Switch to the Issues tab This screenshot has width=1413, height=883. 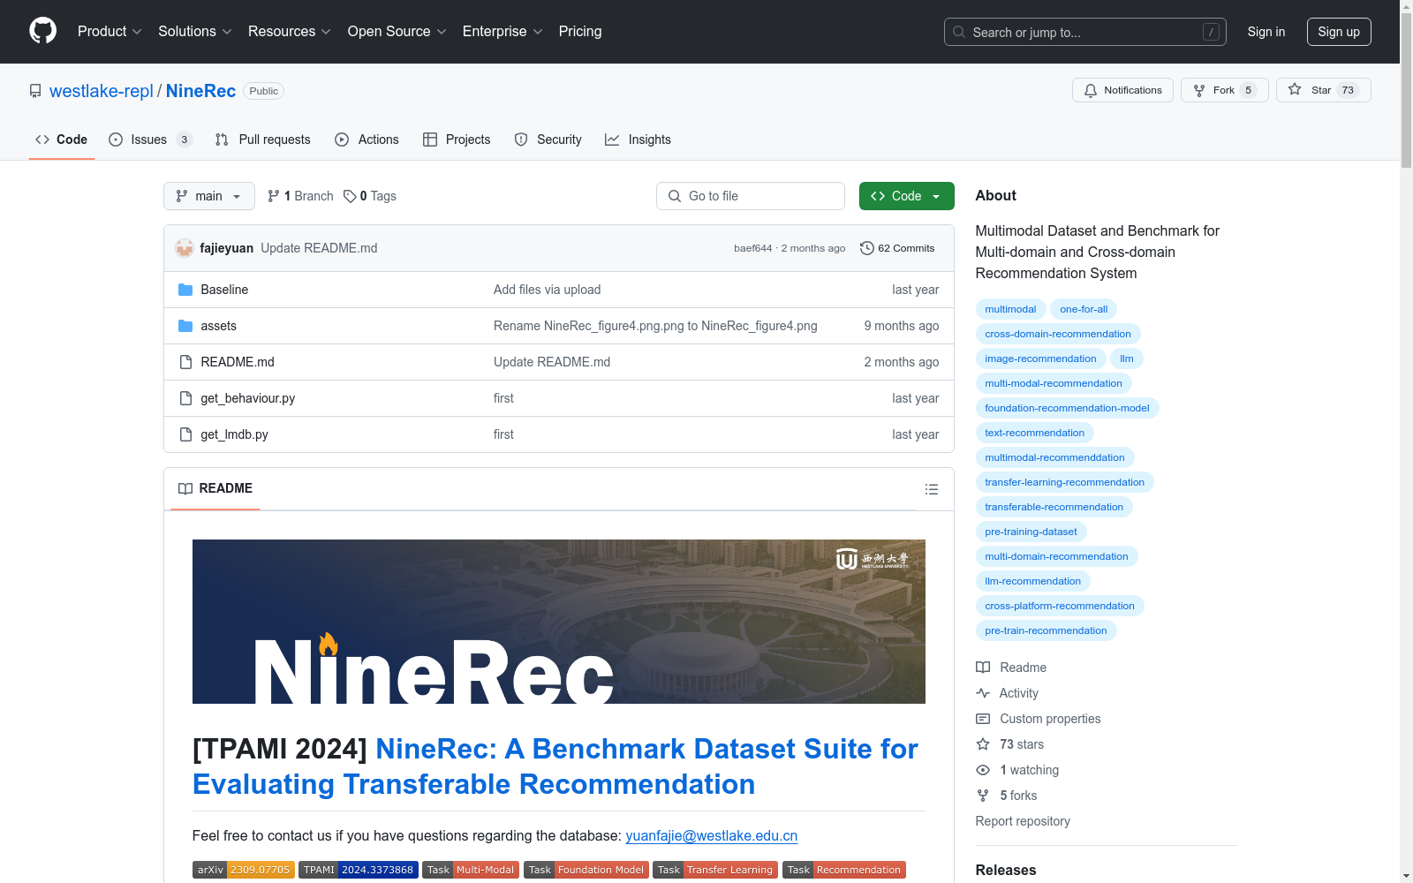149,140
